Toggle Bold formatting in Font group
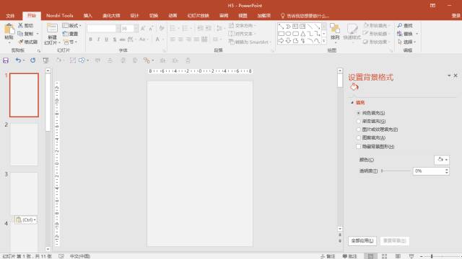The width and height of the screenshot is (462, 259). point(90,40)
